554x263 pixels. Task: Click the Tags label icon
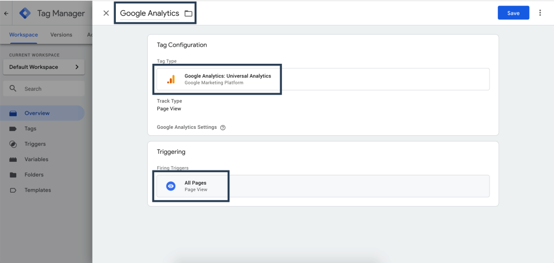point(13,129)
